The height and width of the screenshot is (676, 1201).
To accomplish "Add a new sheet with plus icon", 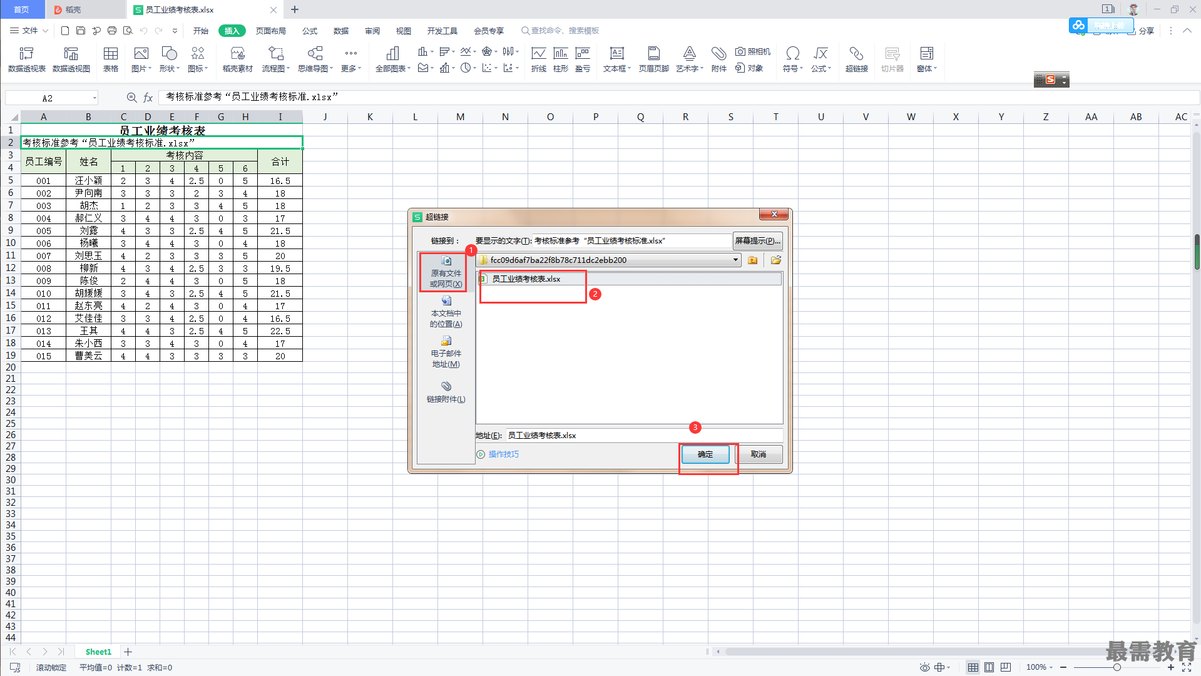I will [x=128, y=652].
